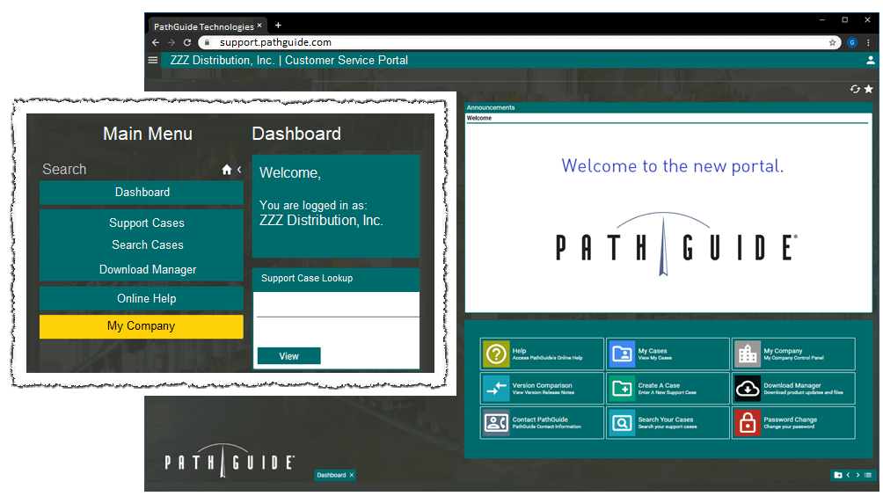Open the My Company control panel tile
Viewport: 883px width, 496px height.
[793, 354]
